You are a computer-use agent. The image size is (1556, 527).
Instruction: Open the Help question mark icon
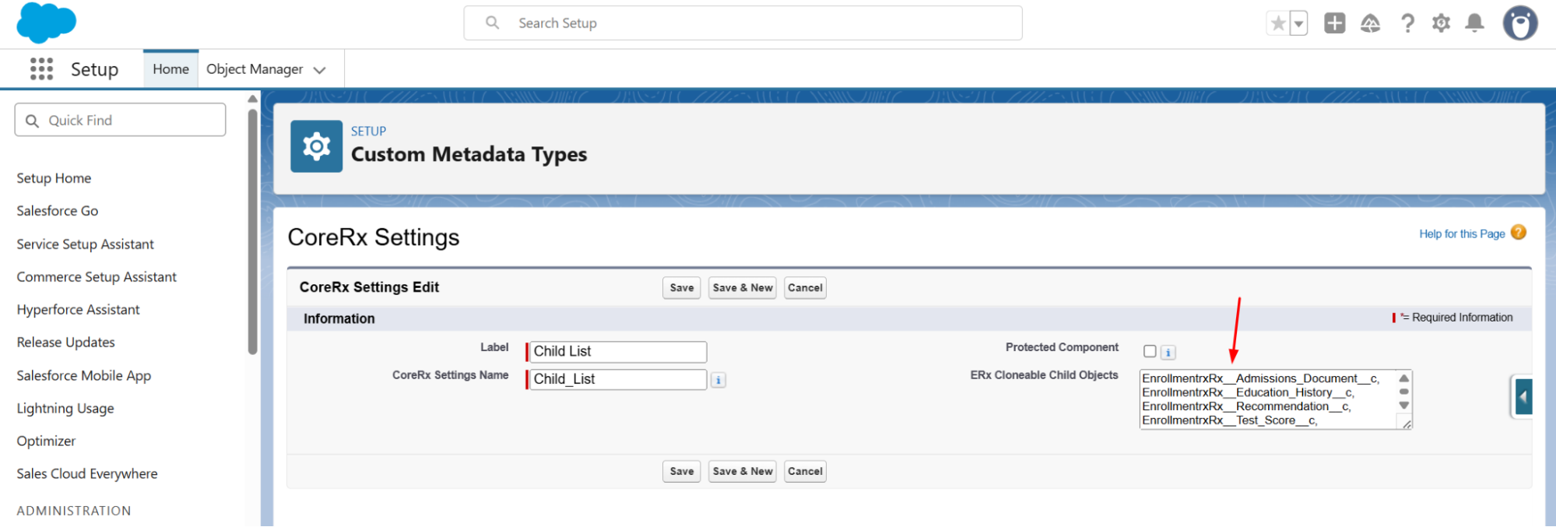click(x=1407, y=23)
